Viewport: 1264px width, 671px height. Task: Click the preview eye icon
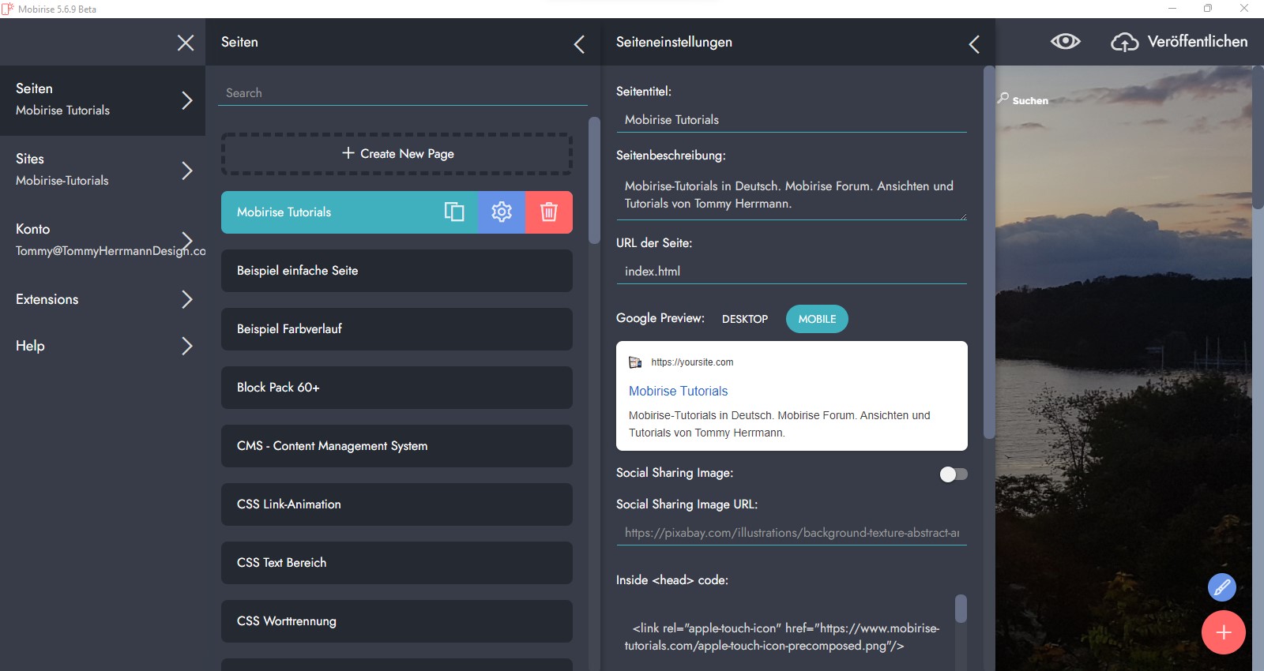coord(1065,42)
